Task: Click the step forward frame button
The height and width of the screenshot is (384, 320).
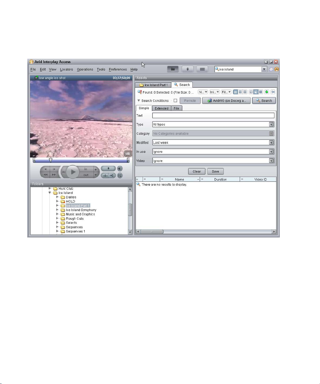Action: pyautogui.click(x=54, y=169)
